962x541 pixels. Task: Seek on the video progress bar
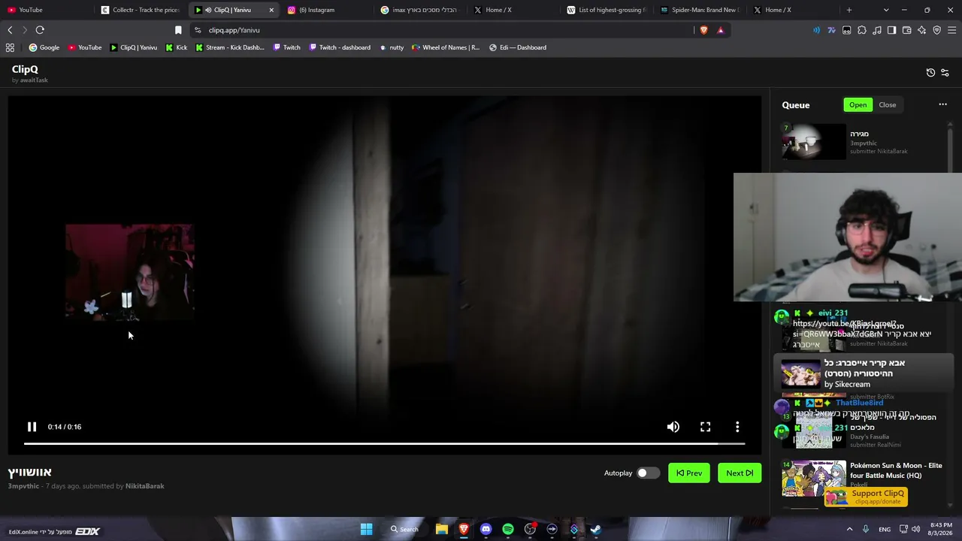(x=384, y=443)
